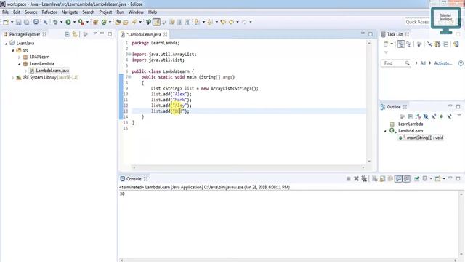465x262 pixels.
Task: Open the Run button dropdown arrow
Action: pos(74,22)
